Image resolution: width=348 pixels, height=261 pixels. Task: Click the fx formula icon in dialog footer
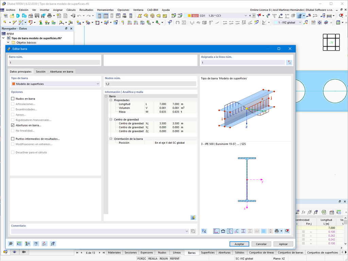click(x=53, y=244)
